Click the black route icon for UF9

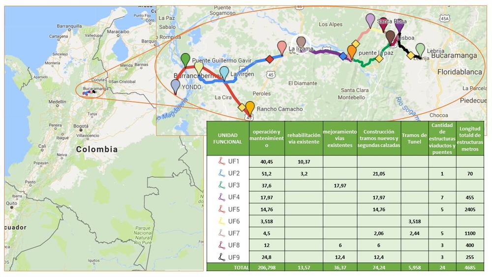pyautogui.click(x=222, y=257)
